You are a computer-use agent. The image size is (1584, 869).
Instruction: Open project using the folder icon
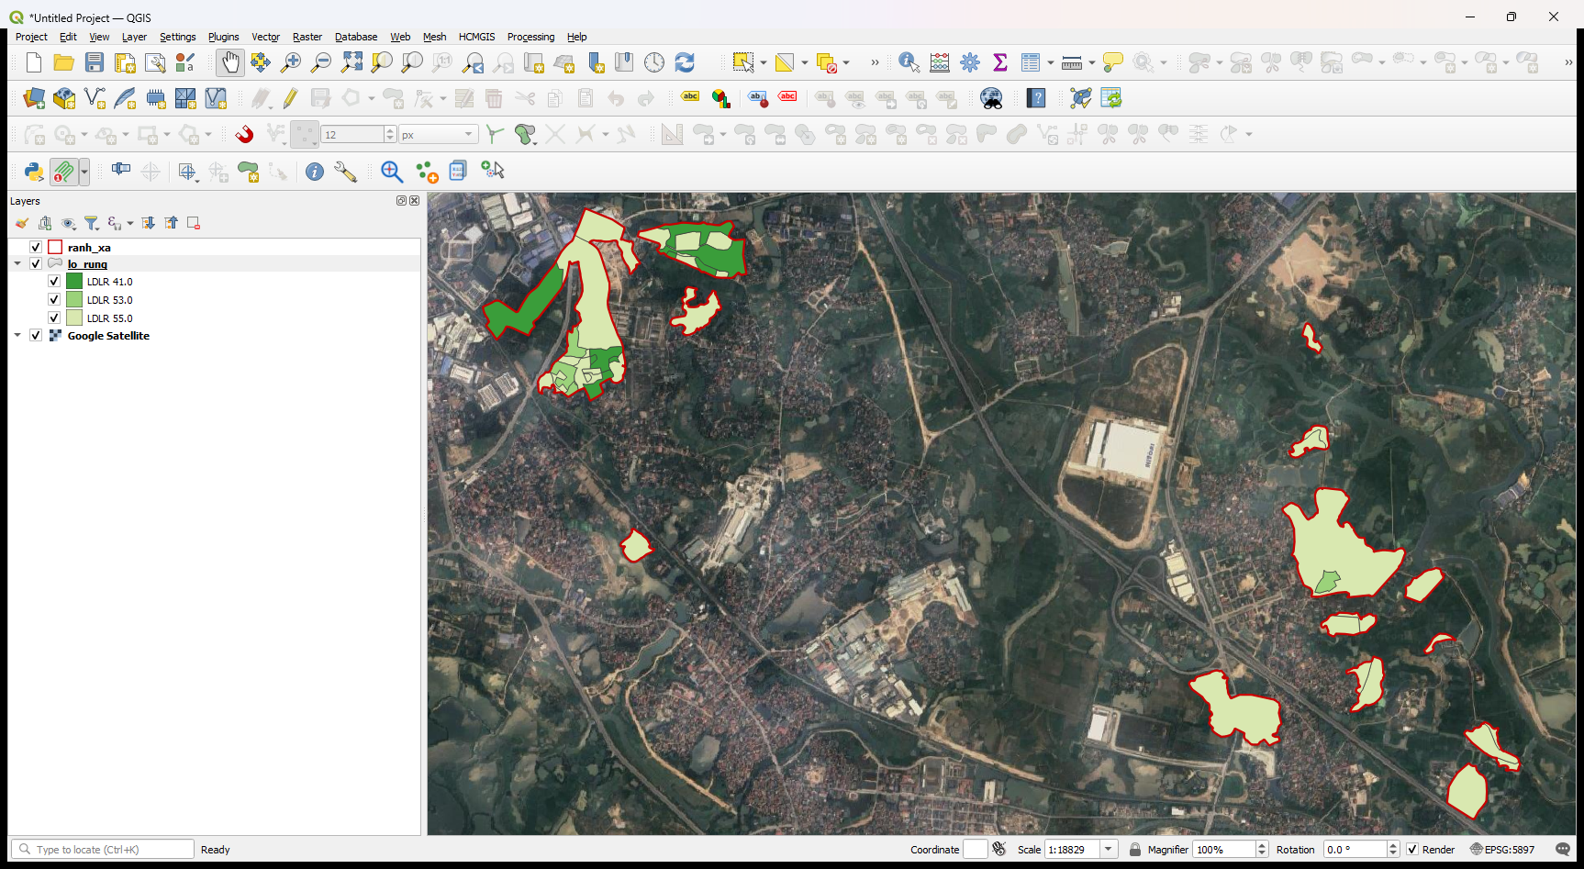click(63, 62)
